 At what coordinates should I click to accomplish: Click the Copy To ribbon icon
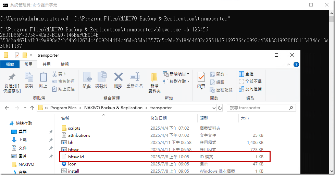coord(102,77)
